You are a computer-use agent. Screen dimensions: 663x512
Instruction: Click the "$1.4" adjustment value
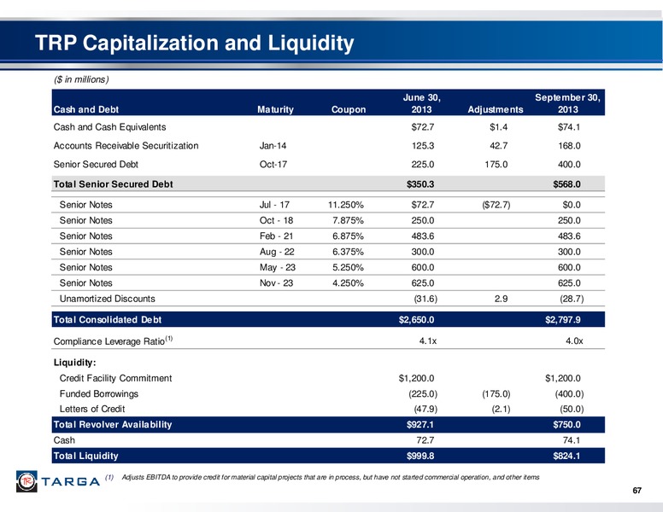coord(498,127)
